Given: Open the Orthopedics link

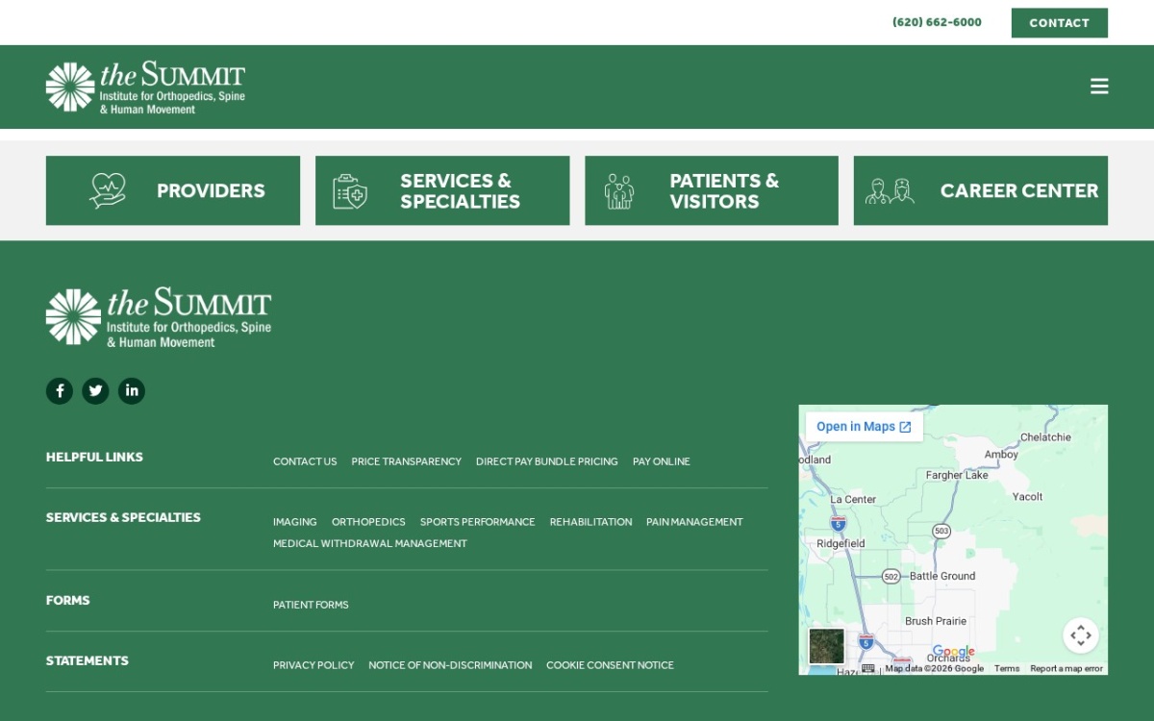Looking at the screenshot, I should 368,522.
